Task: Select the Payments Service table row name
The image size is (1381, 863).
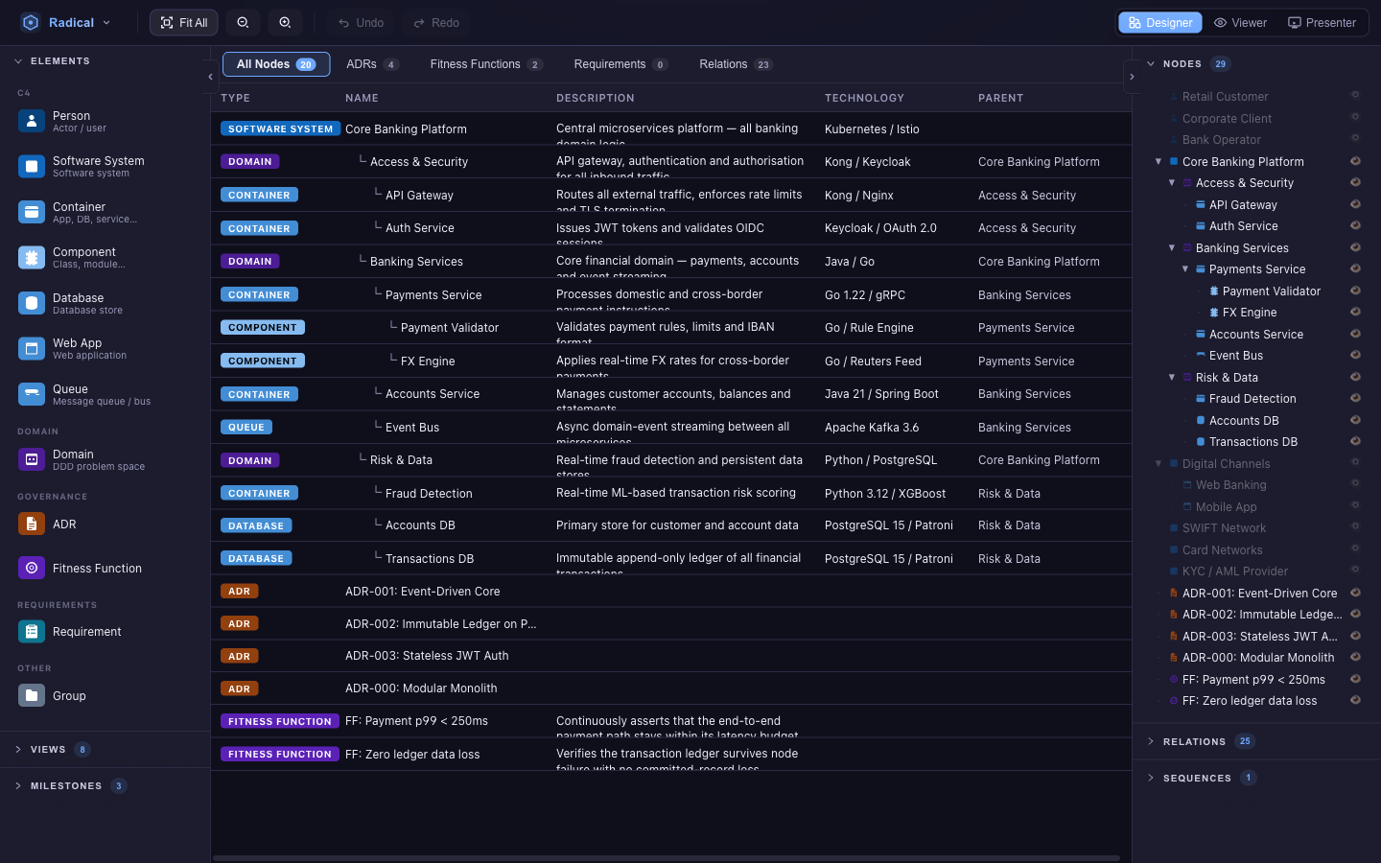Action: [433, 295]
